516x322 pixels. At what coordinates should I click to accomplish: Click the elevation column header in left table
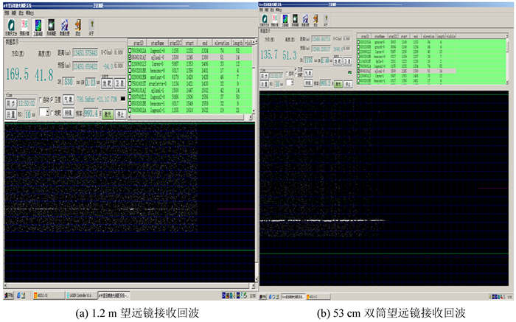pyautogui.click(x=221, y=44)
